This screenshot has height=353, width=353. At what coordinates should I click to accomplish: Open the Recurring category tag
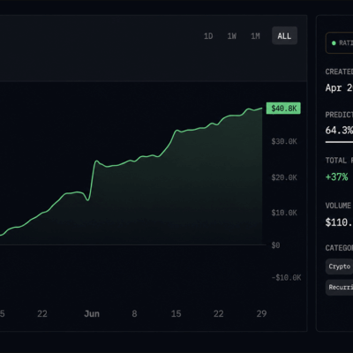point(339,288)
